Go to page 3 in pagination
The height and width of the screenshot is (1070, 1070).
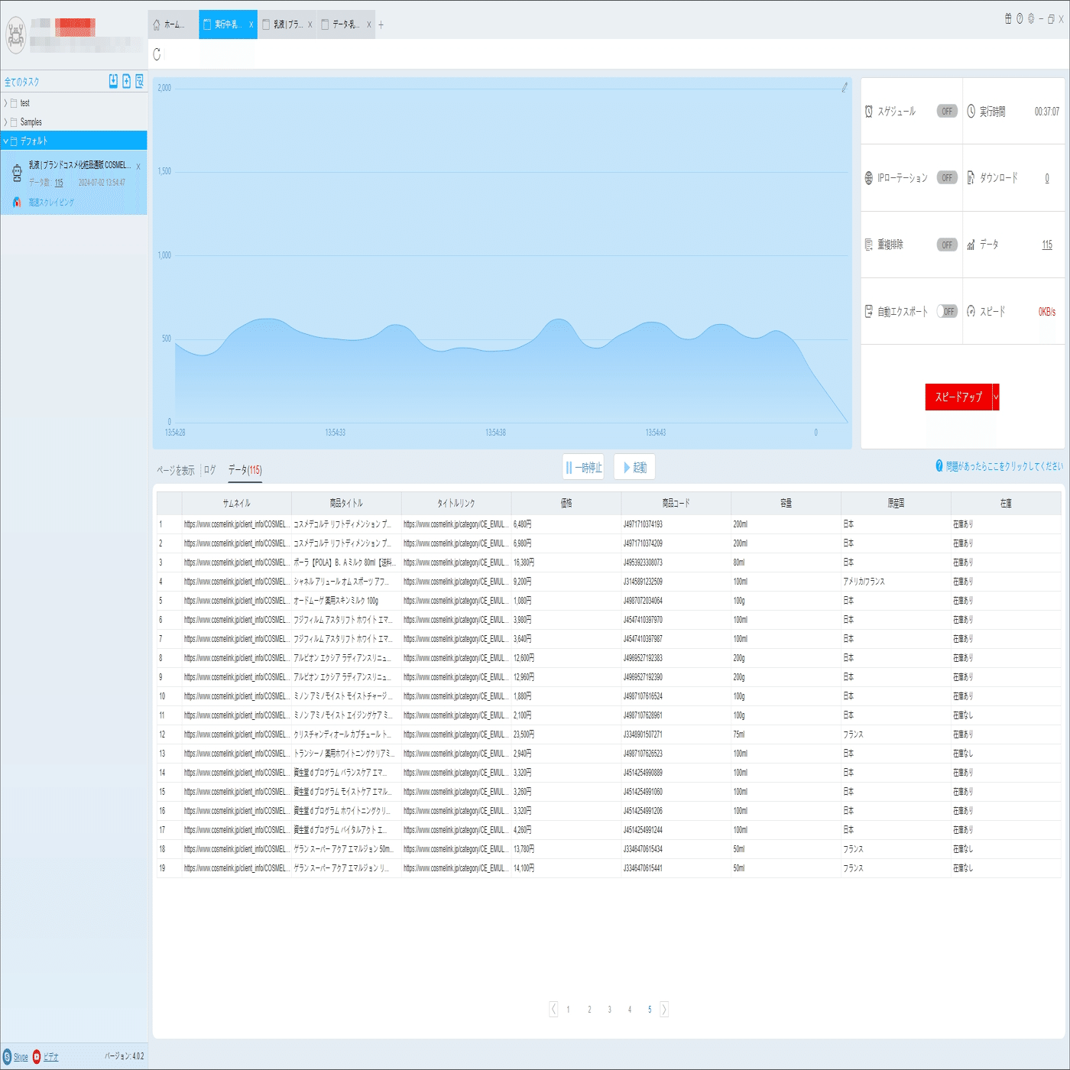point(609,1010)
